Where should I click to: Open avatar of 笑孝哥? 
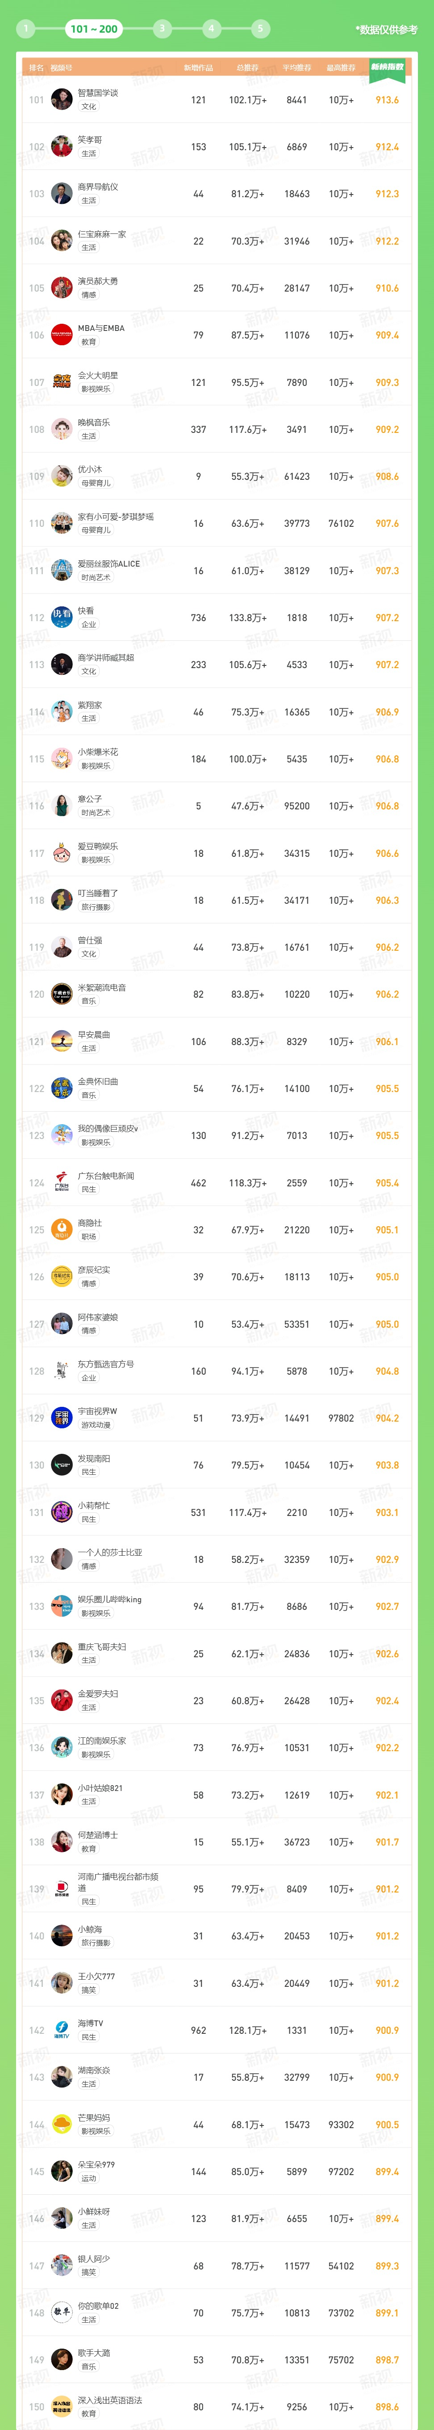coord(62,146)
